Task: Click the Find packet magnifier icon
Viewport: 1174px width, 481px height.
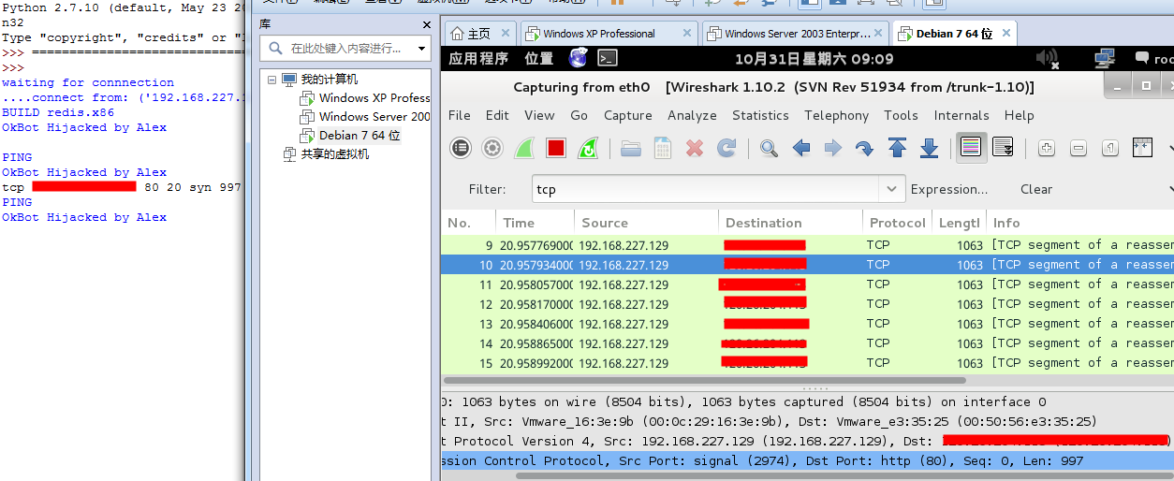Action: coord(769,148)
